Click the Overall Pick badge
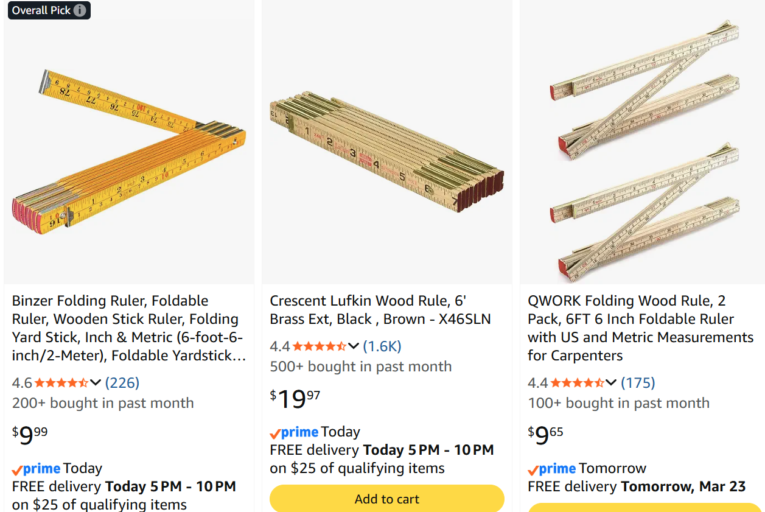The height and width of the screenshot is (512, 765). [x=41, y=10]
